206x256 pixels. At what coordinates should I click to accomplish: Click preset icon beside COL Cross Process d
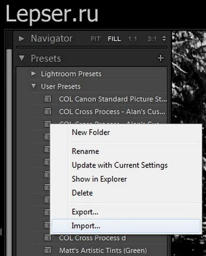[48, 237]
